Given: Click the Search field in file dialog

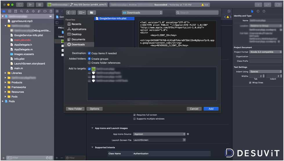Looking at the screenshot, I should pyautogui.click(x=197, y=12).
